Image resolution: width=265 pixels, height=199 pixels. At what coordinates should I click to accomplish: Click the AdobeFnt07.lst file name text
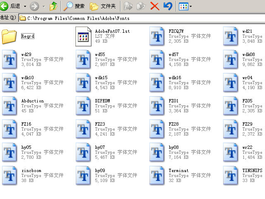coord(112,31)
